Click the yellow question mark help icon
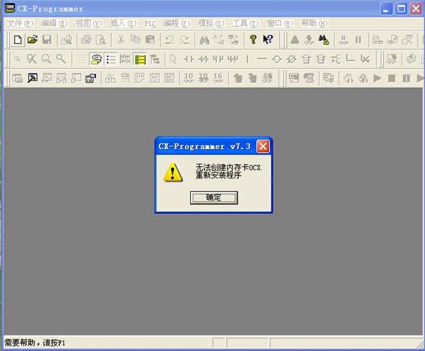The width and height of the screenshot is (425, 351). click(x=253, y=40)
